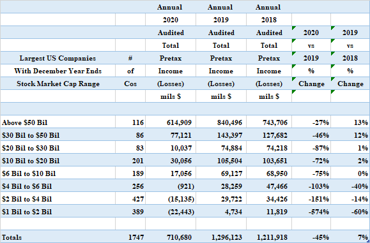Click the 2020 loss value (921)
Image resolution: width=370 pixels, height=243 pixels.
pos(186,186)
